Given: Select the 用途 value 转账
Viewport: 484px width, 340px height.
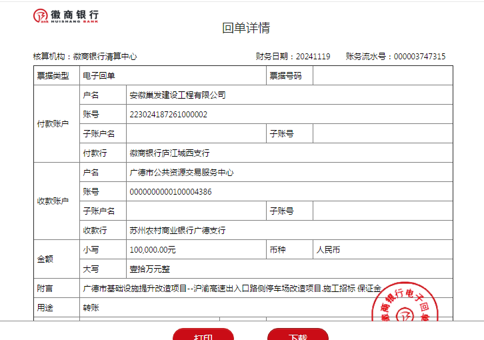Looking at the screenshot, I should pos(90,308).
